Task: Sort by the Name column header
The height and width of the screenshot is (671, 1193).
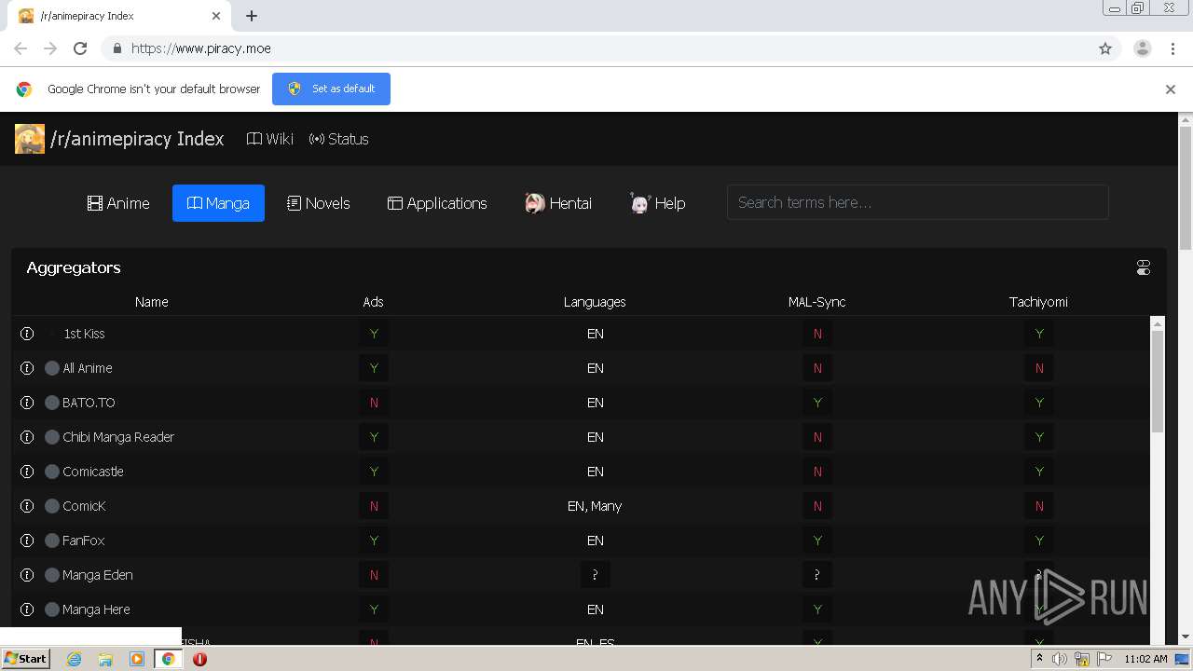Action: 151,302
